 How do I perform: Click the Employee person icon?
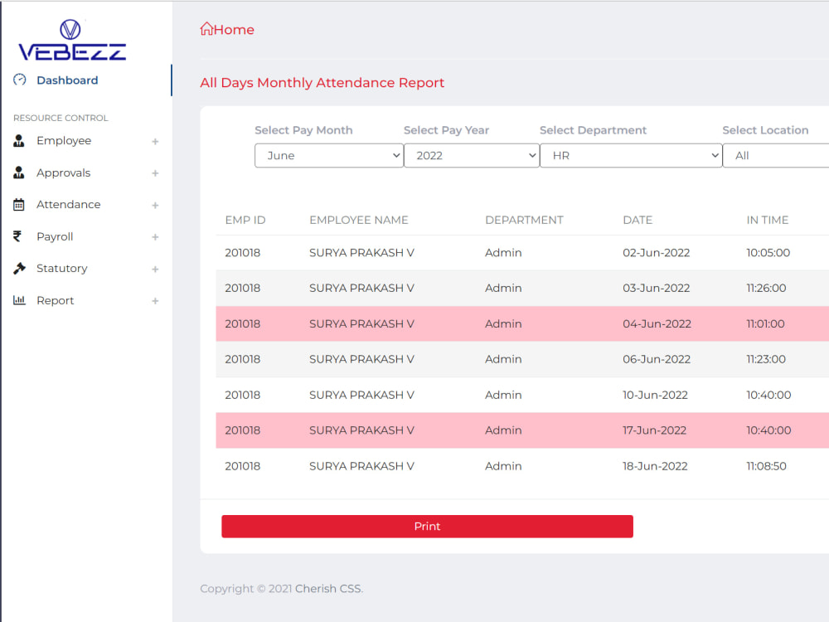pyautogui.click(x=19, y=141)
